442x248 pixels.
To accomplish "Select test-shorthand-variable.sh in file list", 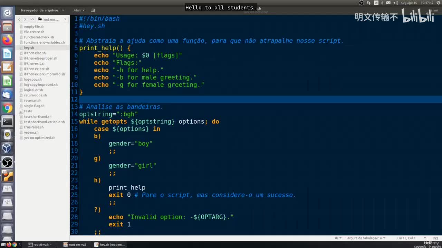I will click(44, 122).
